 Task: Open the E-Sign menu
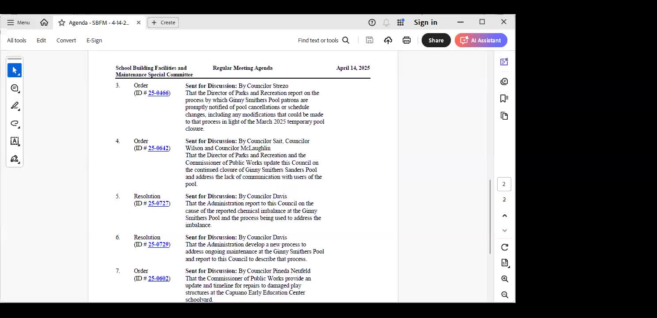[x=94, y=40]
